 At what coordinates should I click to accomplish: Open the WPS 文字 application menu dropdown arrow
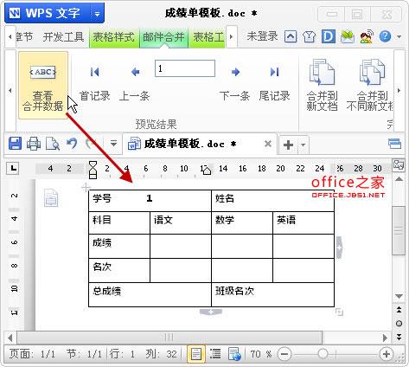[97, 14]
